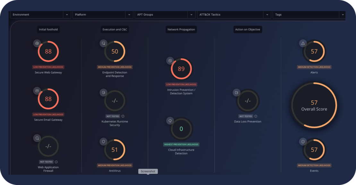Click Medium Prevention Likelihood badge above AntiVirus
The width and height of the screenshot is (356, 185).
tap(114, 165)
